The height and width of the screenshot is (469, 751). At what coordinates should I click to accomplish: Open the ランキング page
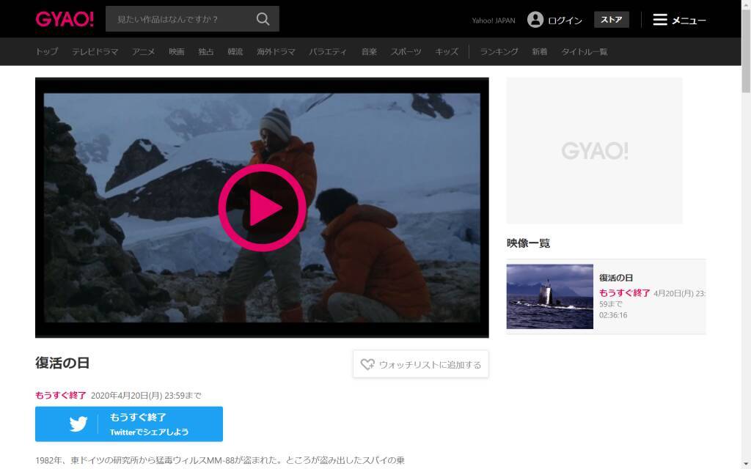click(x=499, y=52)
